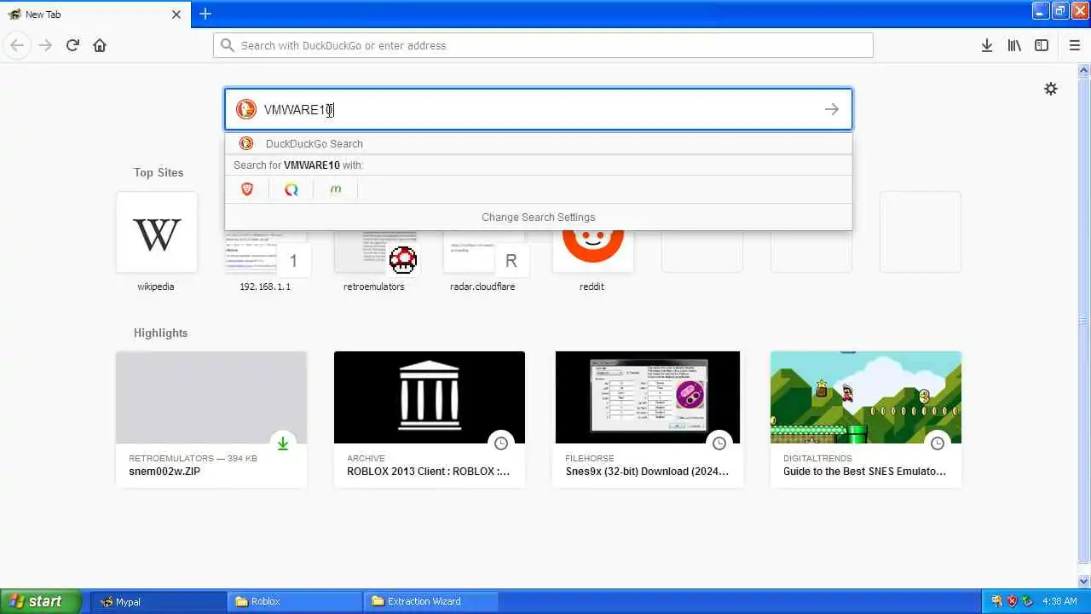The width and height of the screenshot is (1091, 614).
Task: Click download icon on snem002w.ZIP card
Action: 282,443
